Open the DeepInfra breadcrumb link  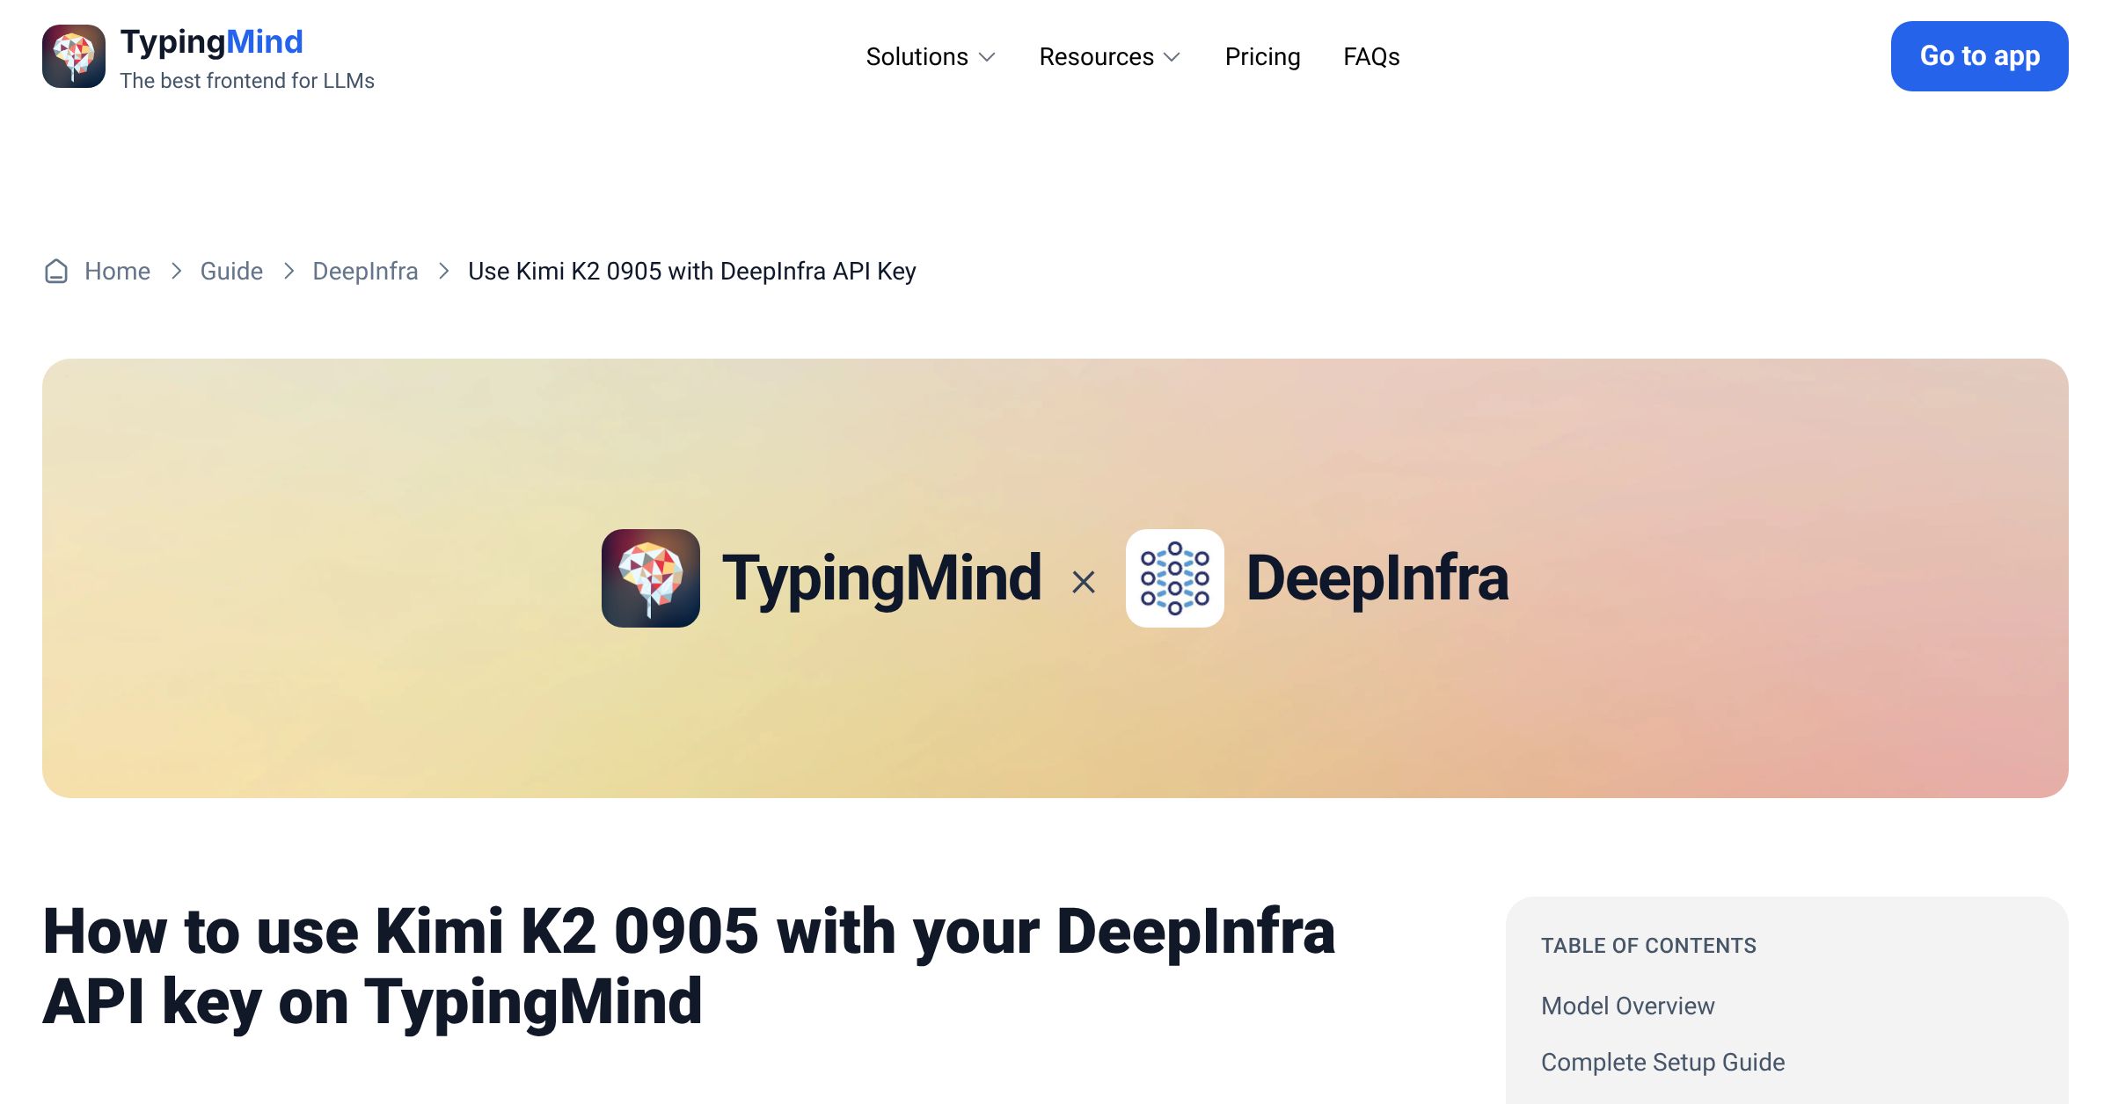[x=365, y=272]
